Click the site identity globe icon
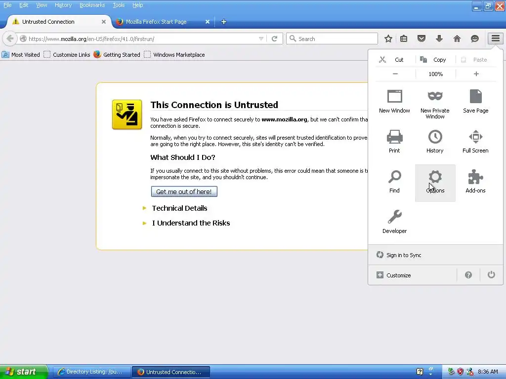 [x=23, y=38]
